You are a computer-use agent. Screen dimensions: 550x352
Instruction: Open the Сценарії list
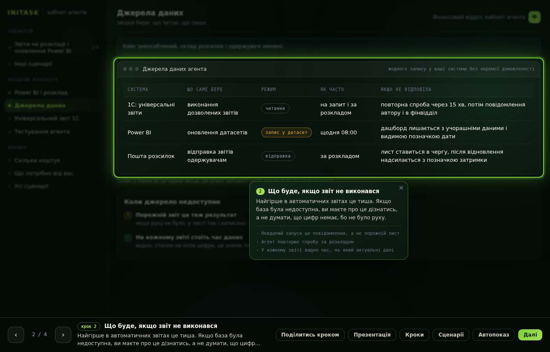point(451,335)
